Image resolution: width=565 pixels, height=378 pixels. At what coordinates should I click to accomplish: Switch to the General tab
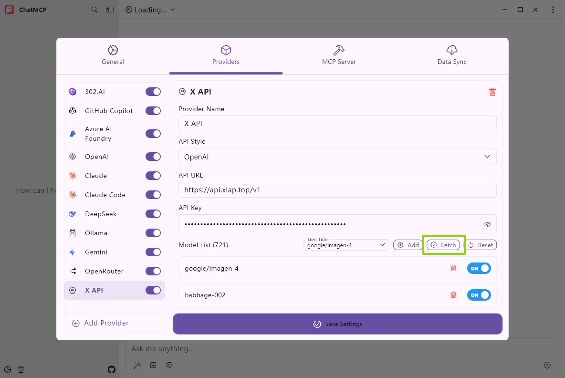point(113,55)
